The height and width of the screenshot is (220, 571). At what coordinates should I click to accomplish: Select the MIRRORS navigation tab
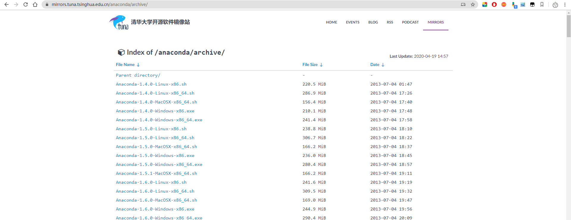436,22
